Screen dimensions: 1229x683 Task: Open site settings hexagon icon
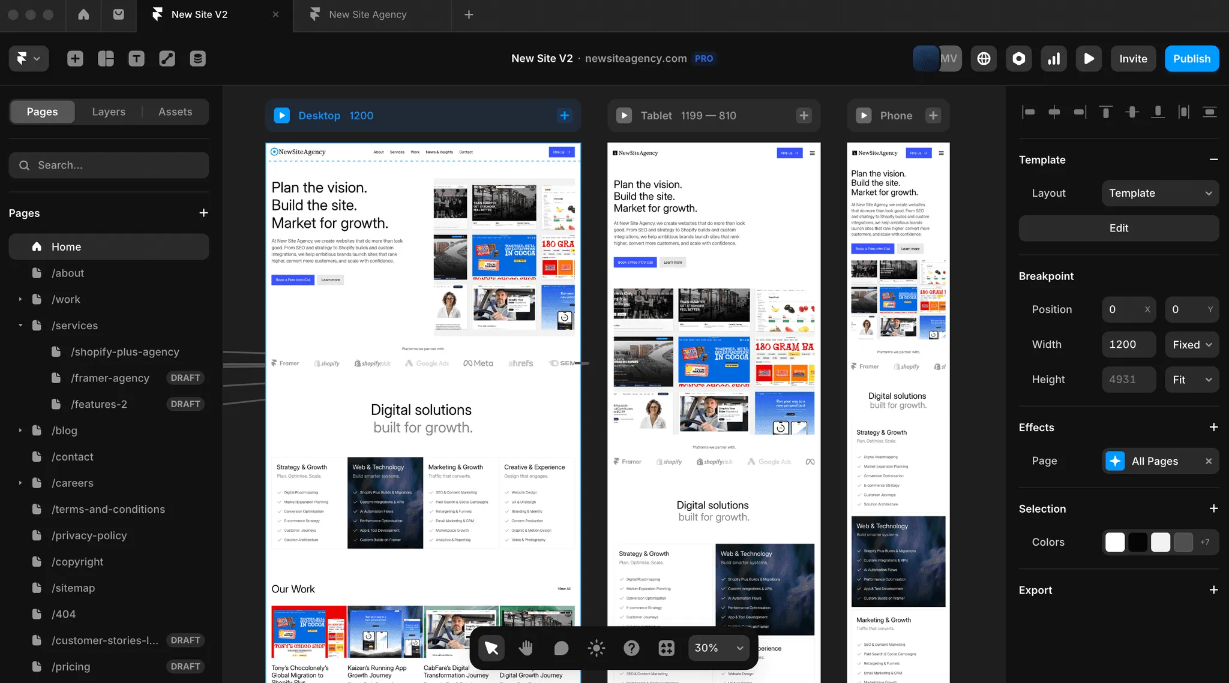pyautogui.click(x=1019, y=58)
